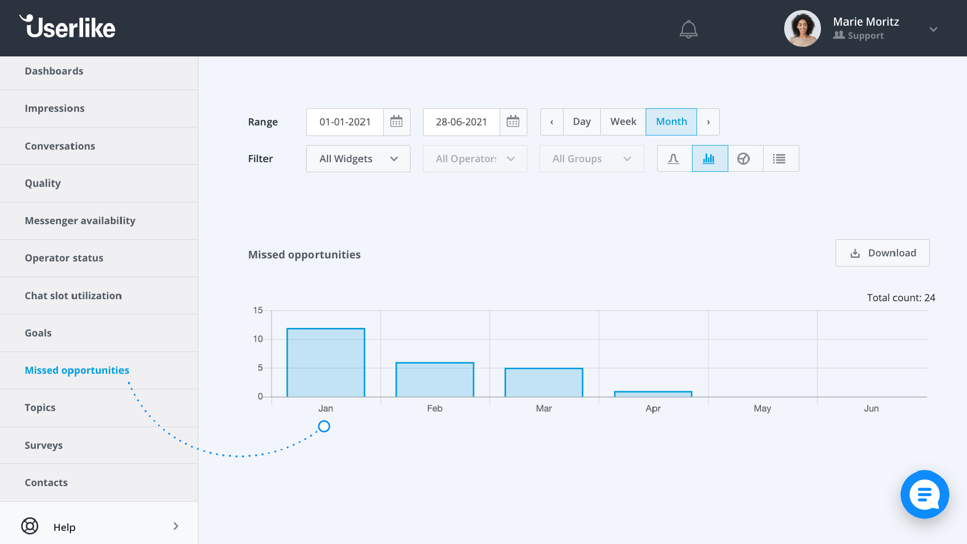
Task: Click the Total count: 24 text
Action: tap(901, 298)
